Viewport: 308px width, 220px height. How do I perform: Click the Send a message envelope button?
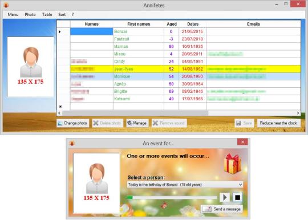click(x=222, y=209)
